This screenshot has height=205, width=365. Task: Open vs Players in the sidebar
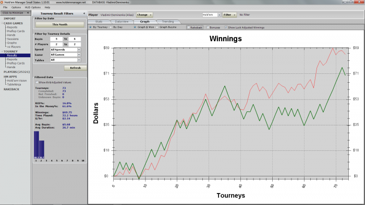(x=14, y=47)
